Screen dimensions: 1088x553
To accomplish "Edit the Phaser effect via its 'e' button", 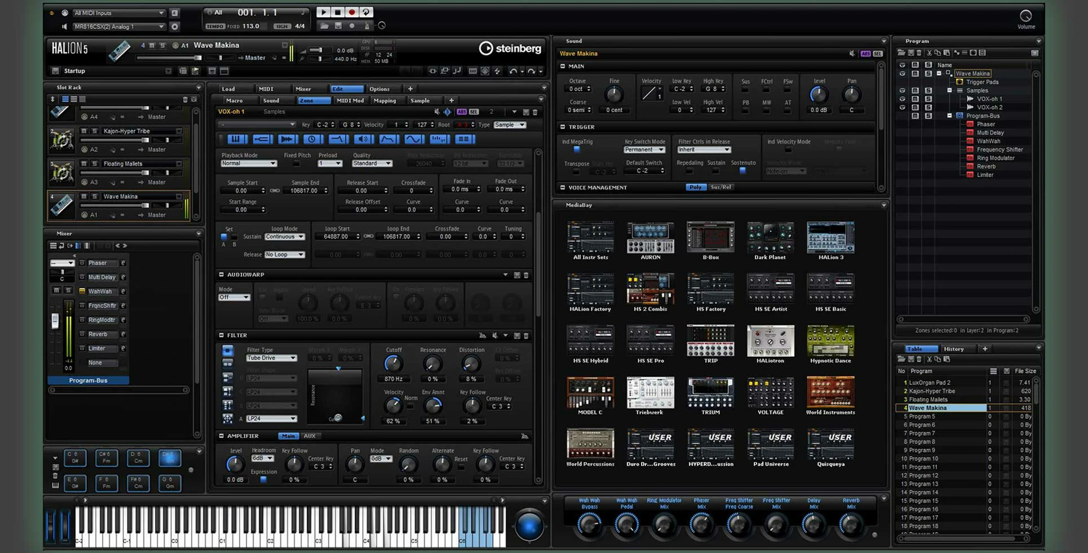I will [123, 263].
